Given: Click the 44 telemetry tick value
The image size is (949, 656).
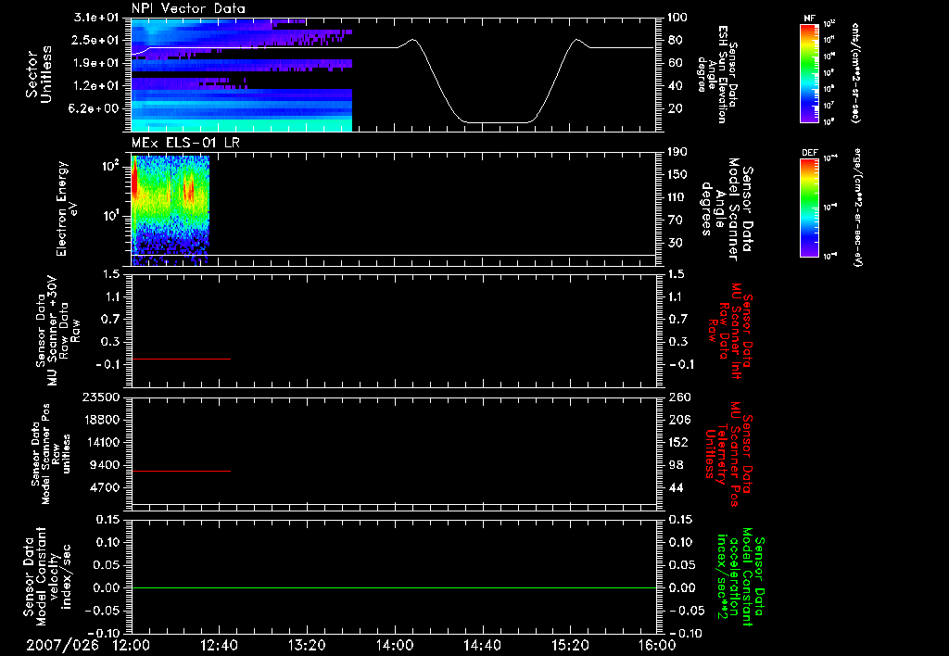Looking at the screenshot, I should pyautogui.click(x=676, y=487).
